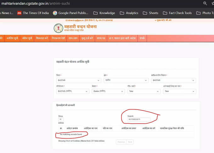Open the Fact Check Tools bookmarks folder
214x153 pixels.
[x=177, y=13]
